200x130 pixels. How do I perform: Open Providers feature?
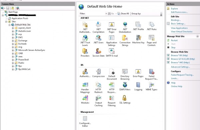pos(85,53)
